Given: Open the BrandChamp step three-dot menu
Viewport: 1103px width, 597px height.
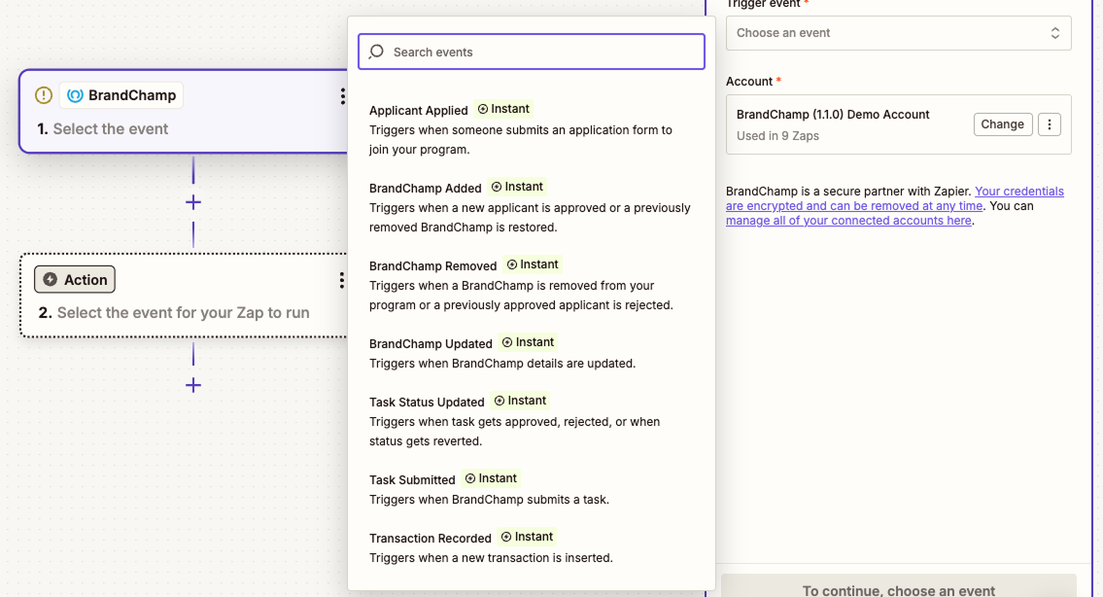Looking at the screenshot, I should (343, 96).
